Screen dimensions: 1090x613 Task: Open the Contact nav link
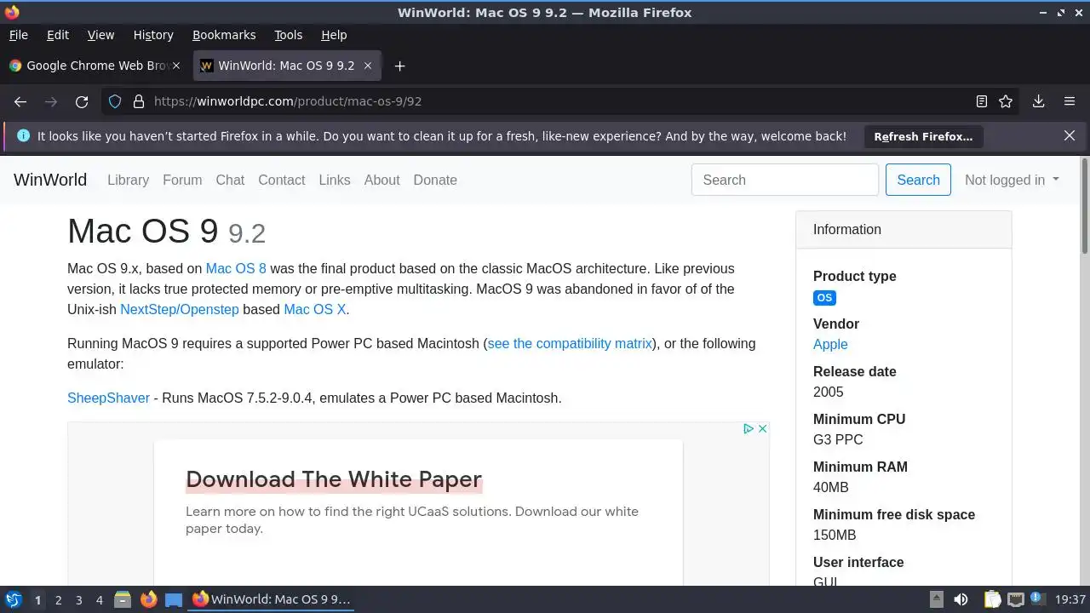(x=281, y=180)
